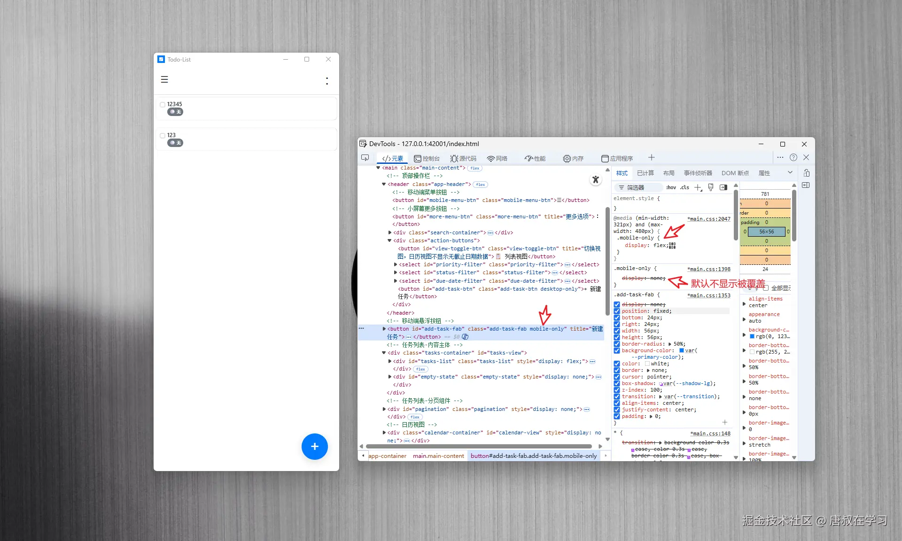Toggle the rendering emulation brush icon
The image size is (902, 541).
click(711, 187)
